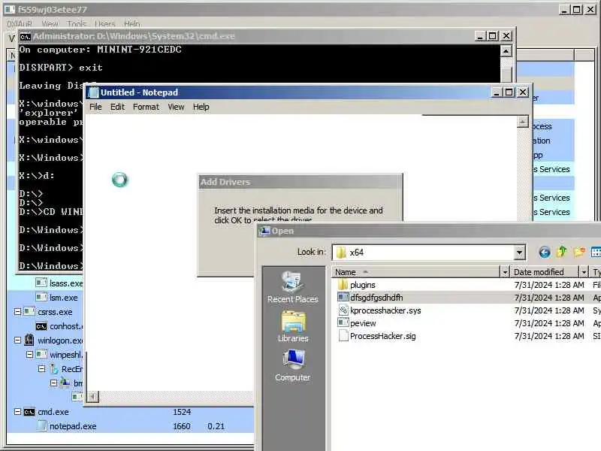The width and height of the screenshot is (601, 451).
Task: Click Notepad horizontal scroll left arrow
Action: [x=92, y=396]
